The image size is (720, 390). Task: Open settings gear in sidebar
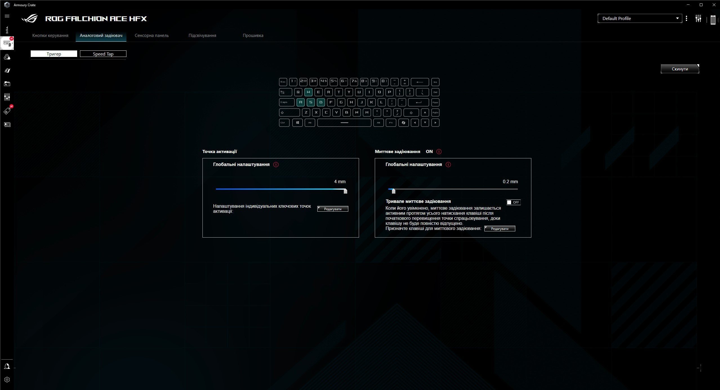click(7, 380)
